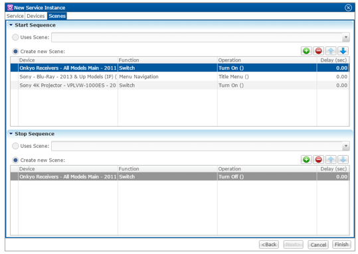Remove selected step from Stop Sequence scene

point(319,160)
